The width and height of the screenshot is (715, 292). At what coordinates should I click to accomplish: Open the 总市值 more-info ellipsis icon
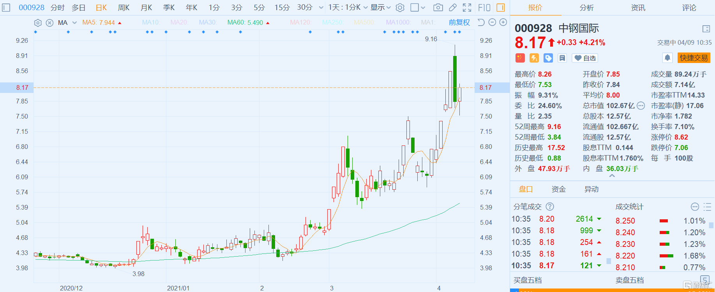click(x=641, y=106)
